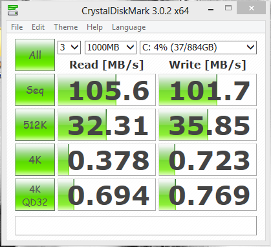Close the CrystalDiskMark window
This screenshot has height=247, width=271.
pyautogui.click(x=251, y=8)
